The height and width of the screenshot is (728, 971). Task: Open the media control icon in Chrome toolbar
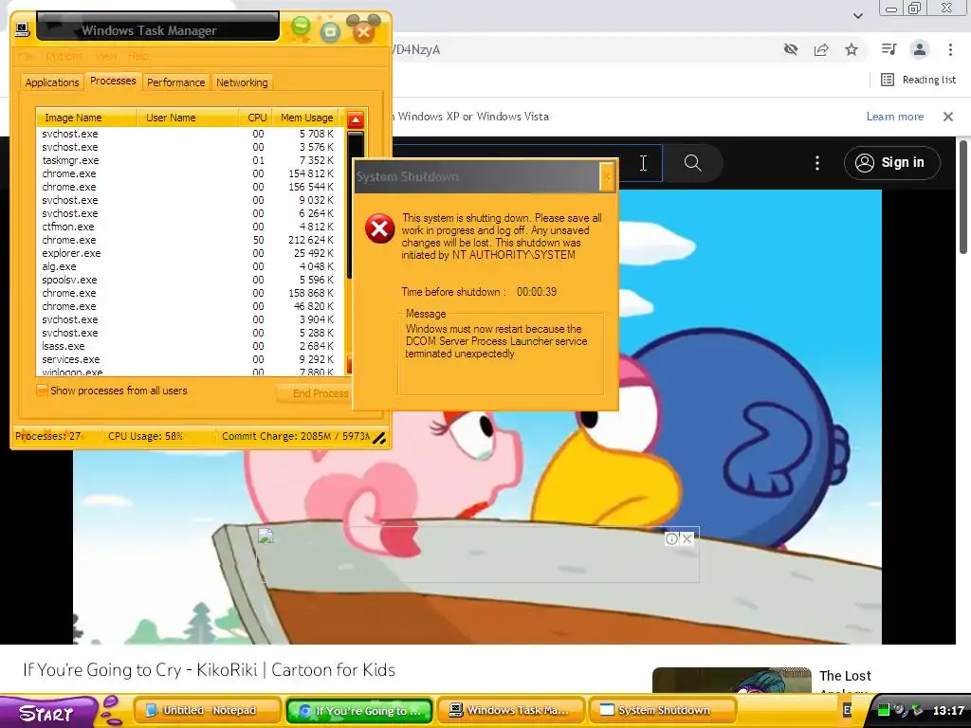pyautogui.click(x=889, y=49)
